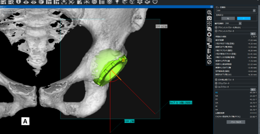Image resolution: width=260 pixels, height=134 pixels.
Task: Click the labeled cube icon in toolbar
Action: click(x=94, y=2)
